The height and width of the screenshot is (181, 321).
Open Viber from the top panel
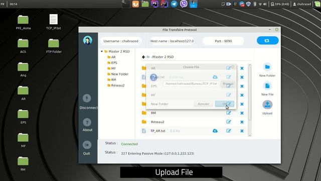tap(184, 4)
